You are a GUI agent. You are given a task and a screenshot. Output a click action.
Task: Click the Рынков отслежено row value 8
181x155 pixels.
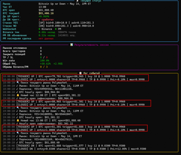41,48
